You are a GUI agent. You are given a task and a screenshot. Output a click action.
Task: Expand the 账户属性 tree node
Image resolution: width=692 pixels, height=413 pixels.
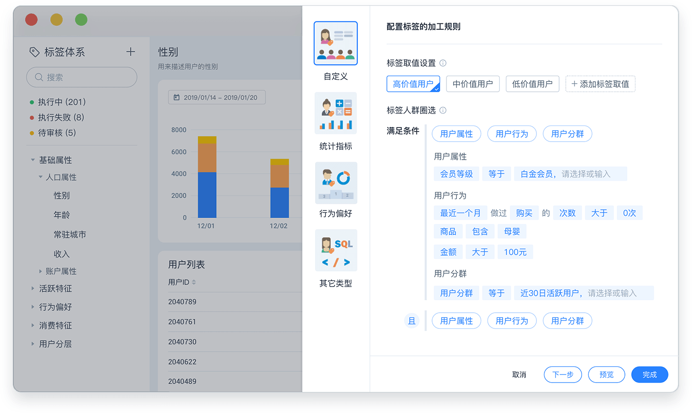click(40, 271)
